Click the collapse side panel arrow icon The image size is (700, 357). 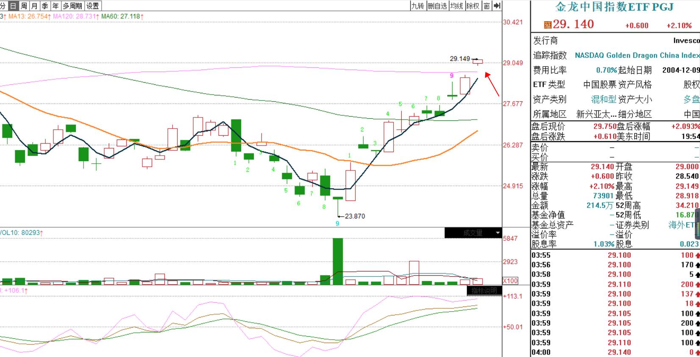[497, 6]
